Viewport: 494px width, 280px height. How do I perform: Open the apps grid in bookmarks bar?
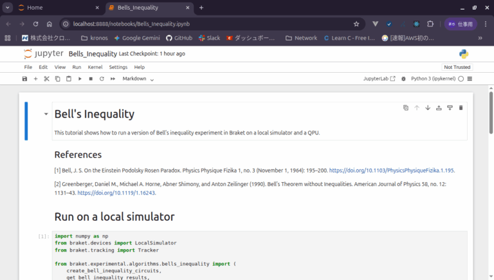8,38
